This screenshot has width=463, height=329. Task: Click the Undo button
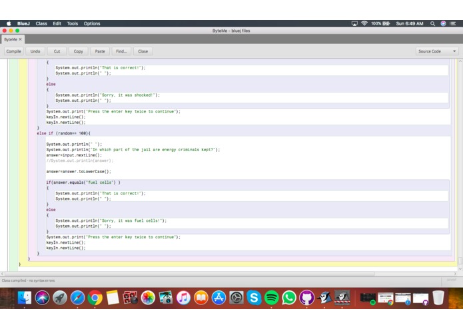[x=35, y=51]
